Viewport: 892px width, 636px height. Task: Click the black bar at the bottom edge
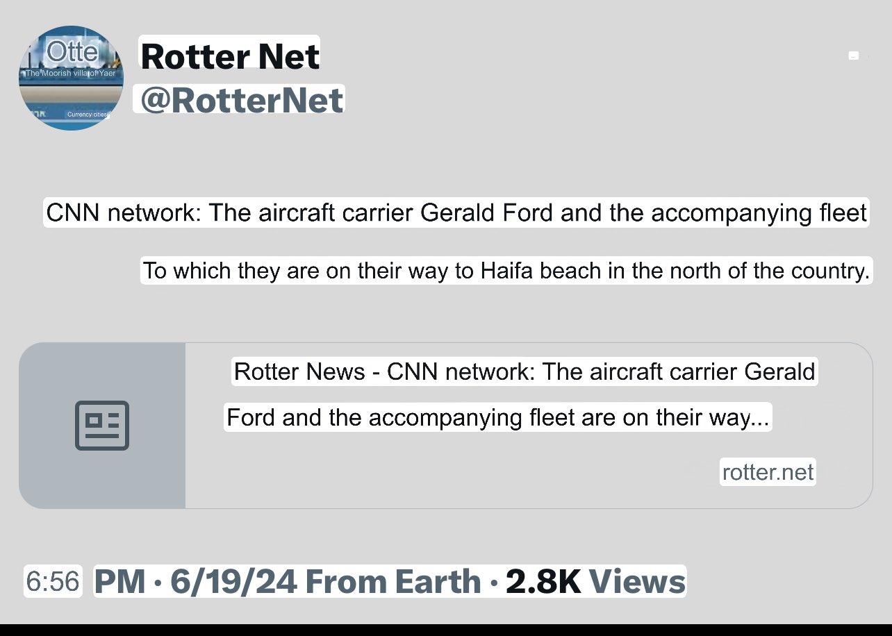(446, 630)
